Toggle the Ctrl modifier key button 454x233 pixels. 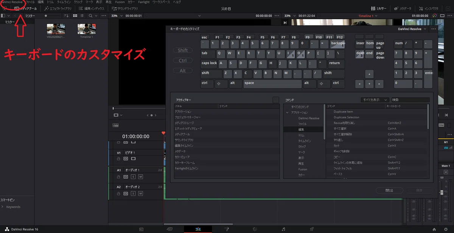(183, 60)
